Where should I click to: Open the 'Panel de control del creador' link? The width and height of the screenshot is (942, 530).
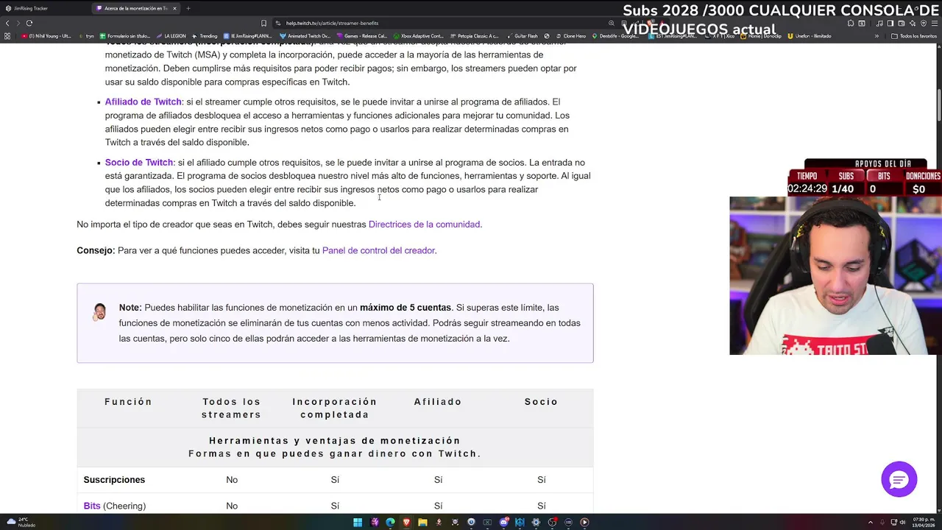point(378,250)
